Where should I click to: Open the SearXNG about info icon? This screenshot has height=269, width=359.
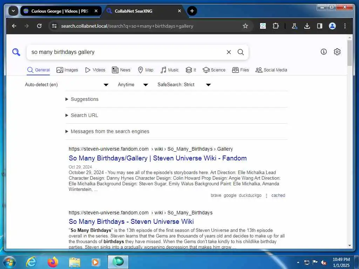[324, 52]
